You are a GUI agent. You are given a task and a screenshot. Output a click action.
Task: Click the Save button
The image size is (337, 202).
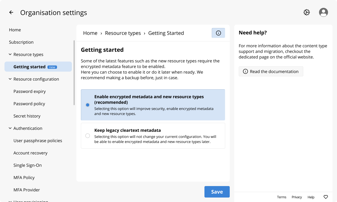point(217,192)
